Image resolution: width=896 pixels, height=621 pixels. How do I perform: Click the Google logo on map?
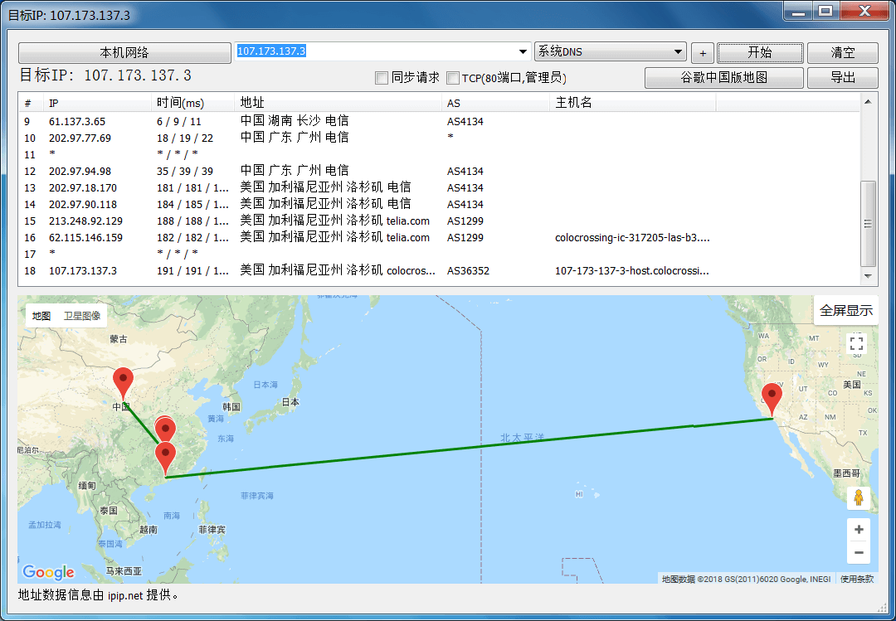pos(48,572)
